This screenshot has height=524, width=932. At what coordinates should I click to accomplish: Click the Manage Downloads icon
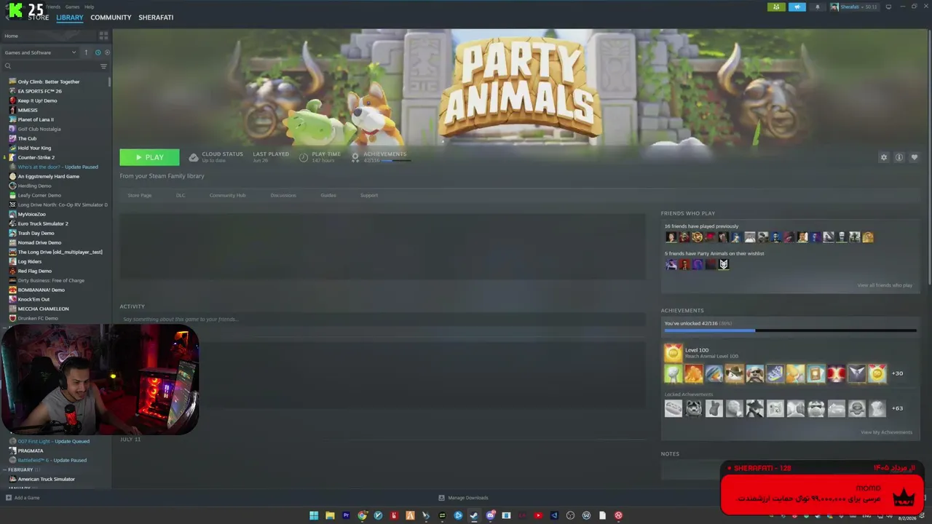tap(441, 498)
